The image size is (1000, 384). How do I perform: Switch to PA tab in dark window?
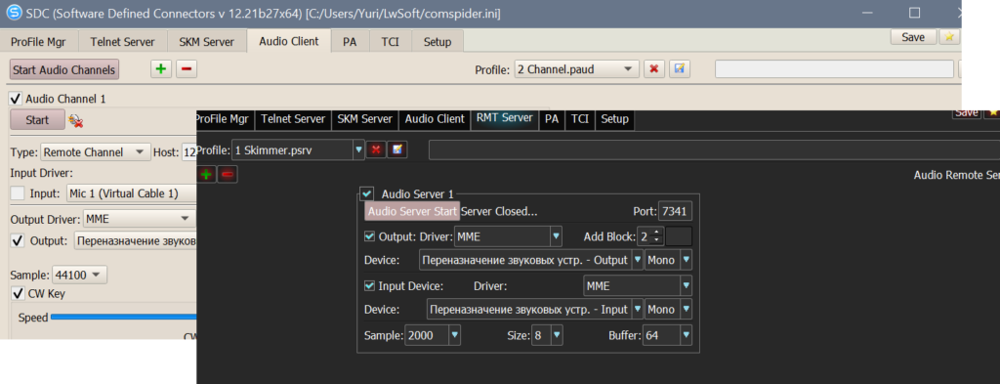point(553,119)
